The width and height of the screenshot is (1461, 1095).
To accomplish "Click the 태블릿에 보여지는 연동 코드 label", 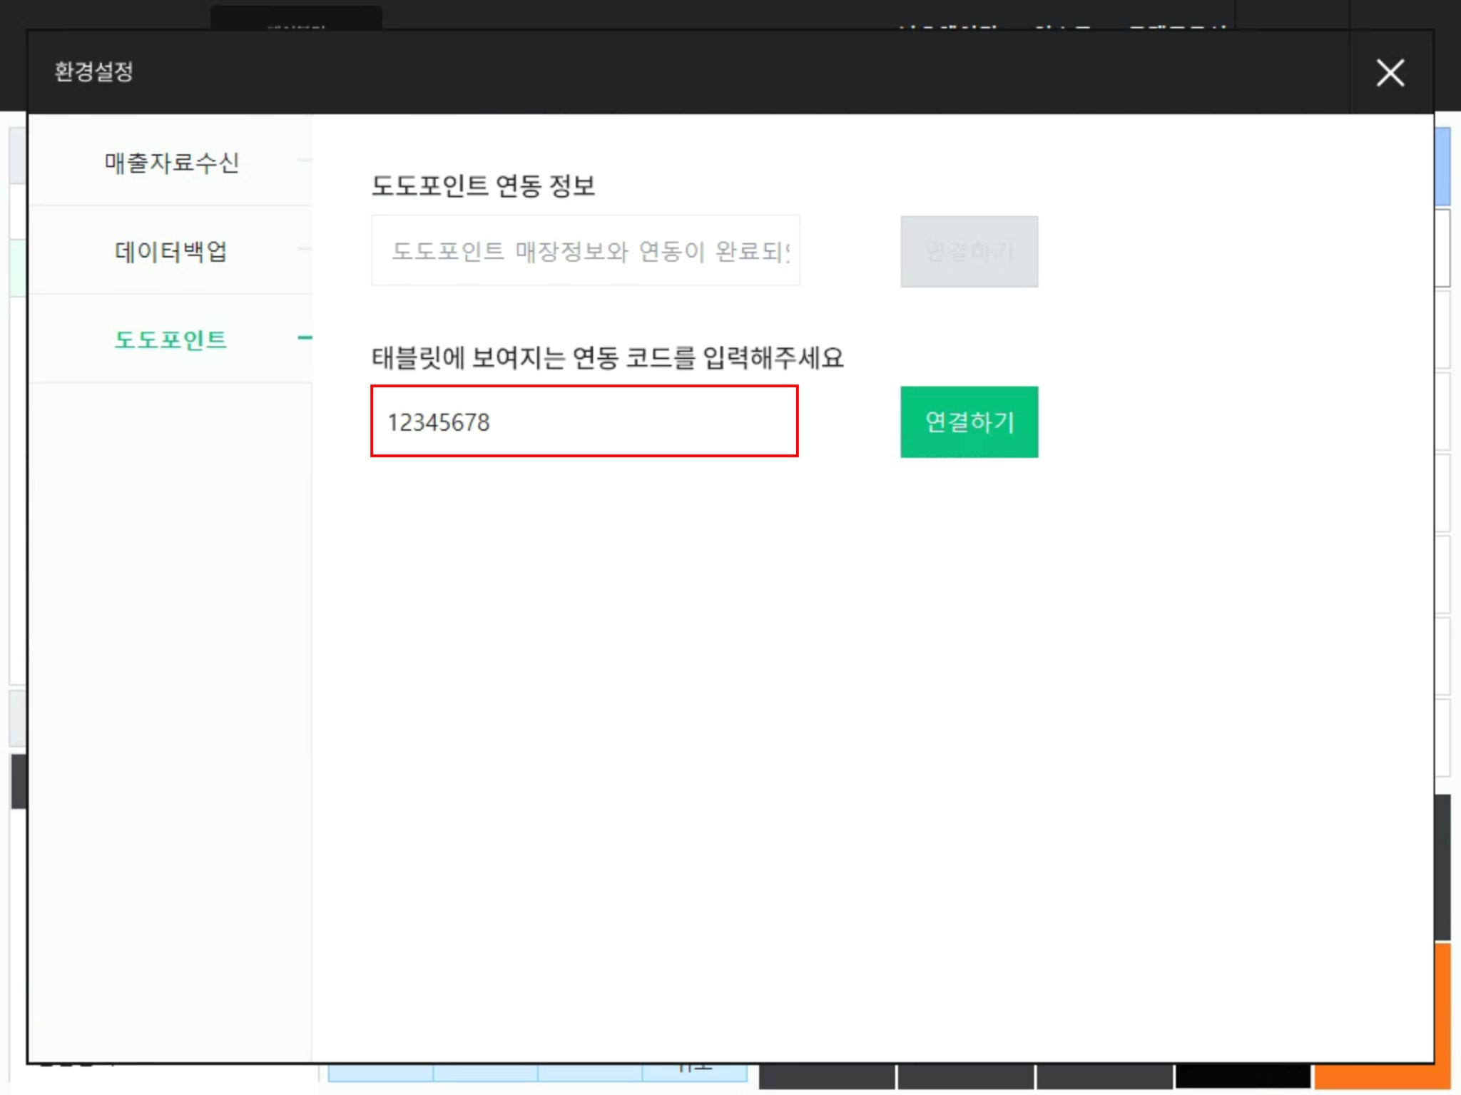I will click(607, 358).
